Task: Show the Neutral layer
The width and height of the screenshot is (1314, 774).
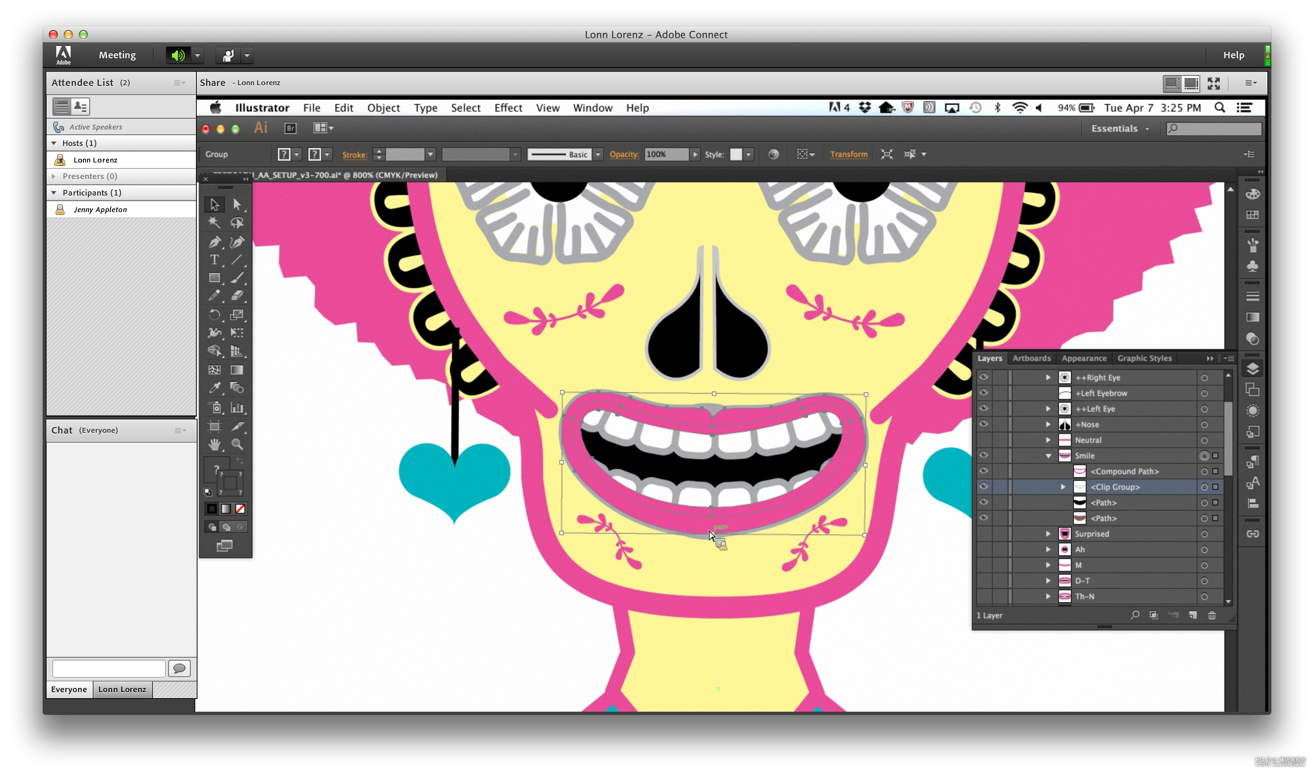Action: (983, 440)
